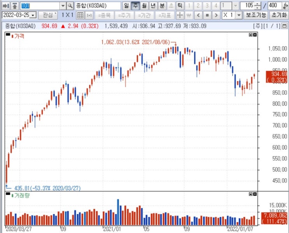
Task: Click the =기간 sync button
Action: [144, 15]
